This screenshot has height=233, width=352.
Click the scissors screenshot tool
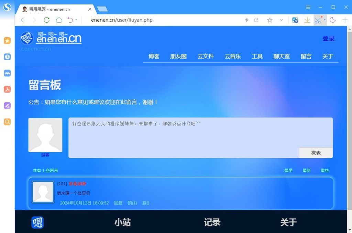(318, 20)
